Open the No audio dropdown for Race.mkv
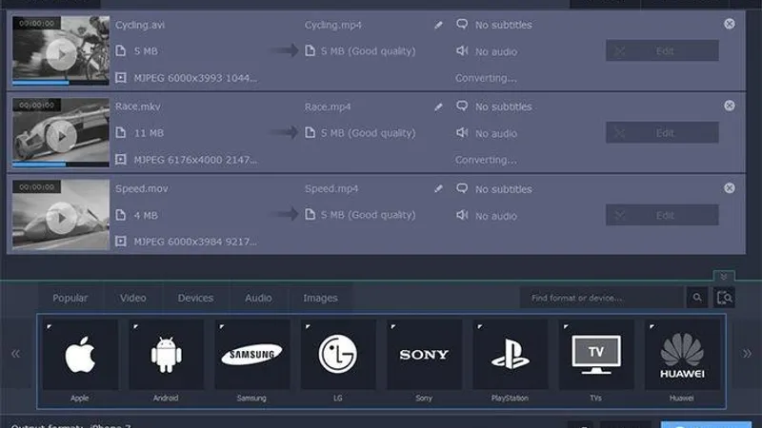This screenshot has height=428, width=762. point(494,133)
